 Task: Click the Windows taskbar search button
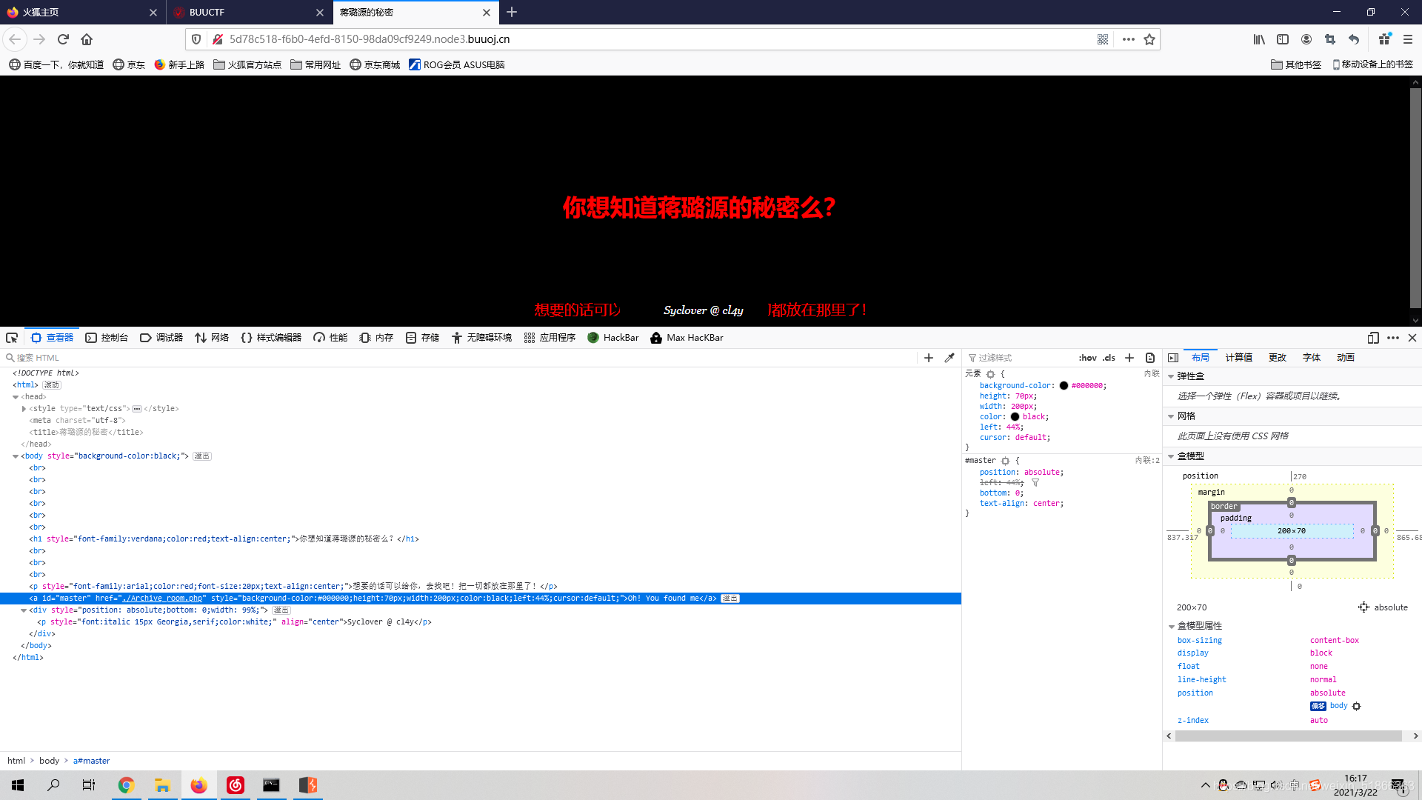pos(54,784)
